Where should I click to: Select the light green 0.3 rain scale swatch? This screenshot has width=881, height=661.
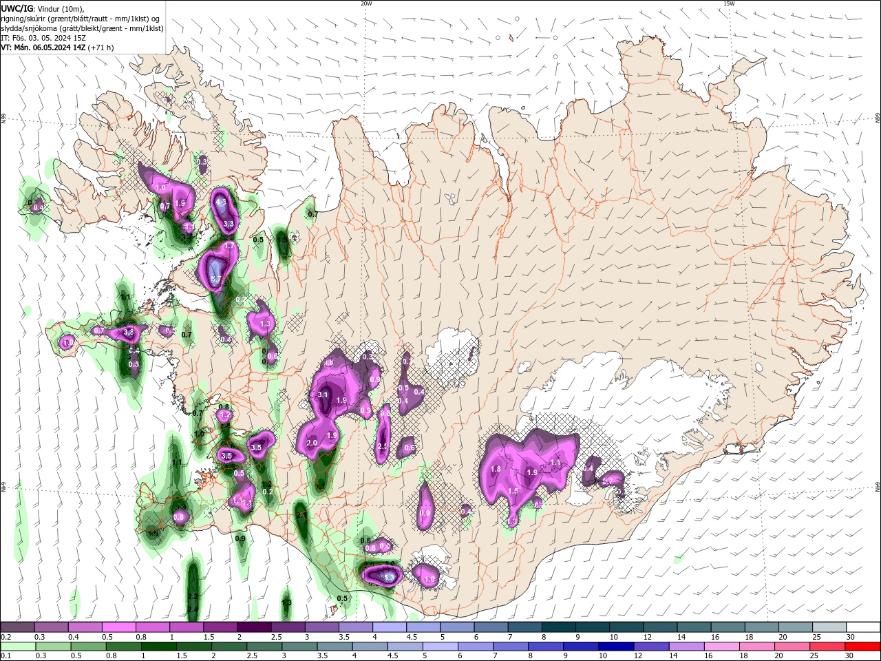tap(53, 647)
